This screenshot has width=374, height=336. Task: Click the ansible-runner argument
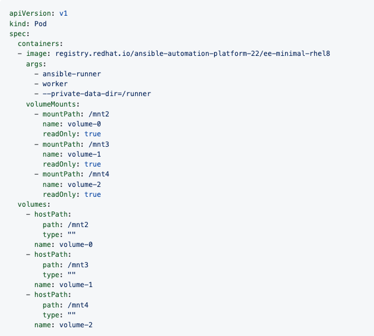[72, 73]
